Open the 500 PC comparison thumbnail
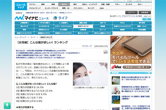 point(116,100)
